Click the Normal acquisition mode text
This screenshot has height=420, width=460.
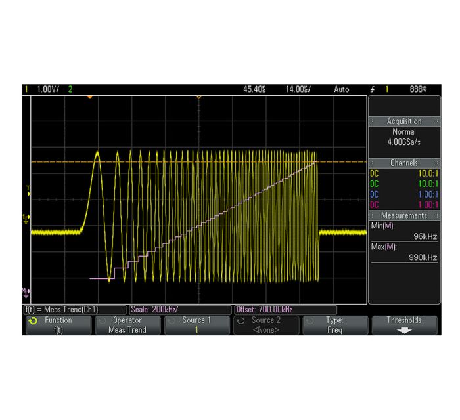(404, 132)
